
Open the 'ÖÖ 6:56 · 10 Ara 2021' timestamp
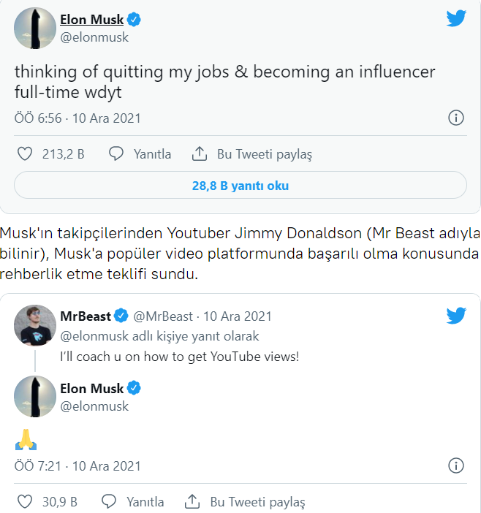(77, 118)
